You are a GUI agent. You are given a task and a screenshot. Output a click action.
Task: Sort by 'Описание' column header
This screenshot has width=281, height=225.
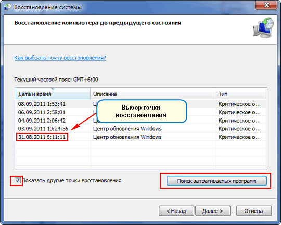pyautogui.click(x=153, y=94)
